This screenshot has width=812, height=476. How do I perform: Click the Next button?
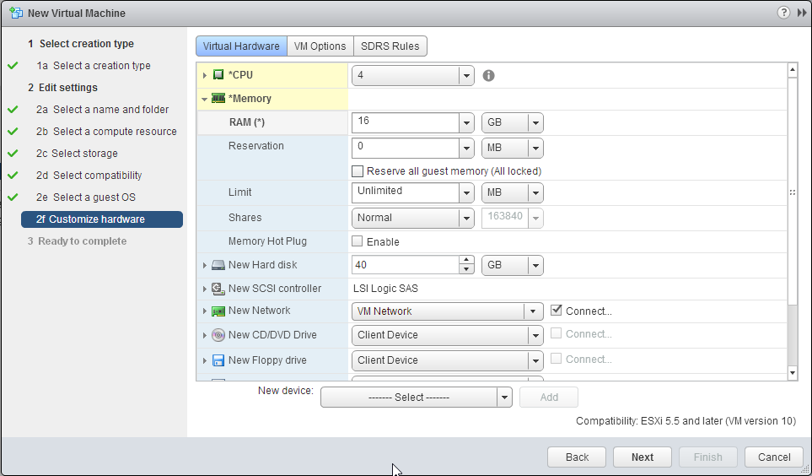[x=643, y=457]
